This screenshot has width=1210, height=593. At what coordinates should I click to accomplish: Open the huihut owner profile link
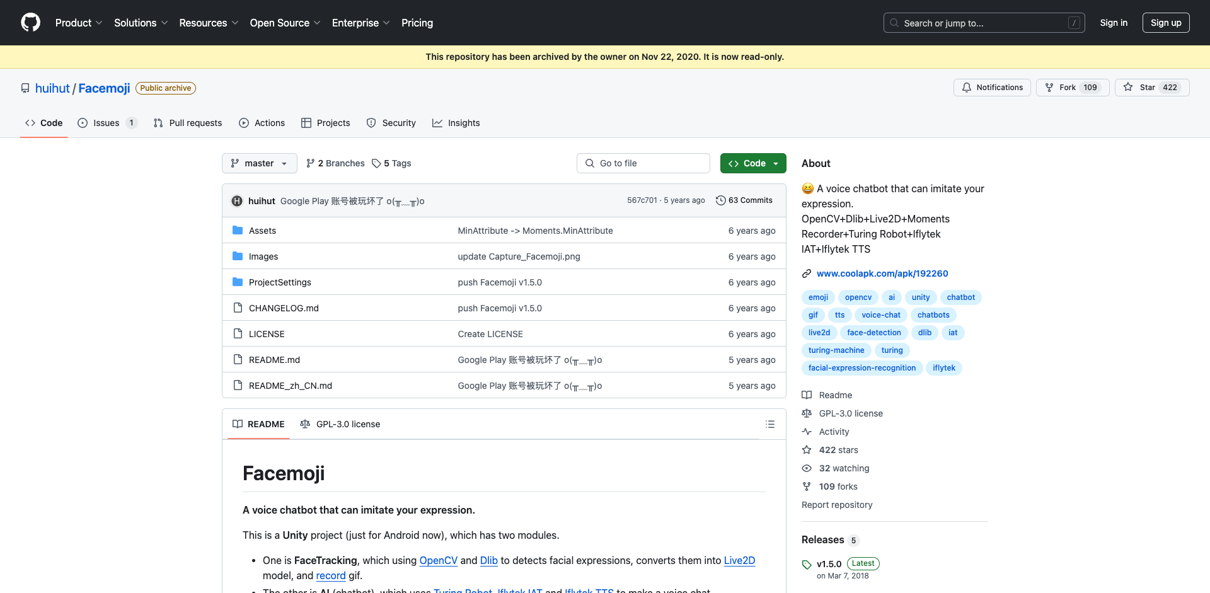(52, 88)
